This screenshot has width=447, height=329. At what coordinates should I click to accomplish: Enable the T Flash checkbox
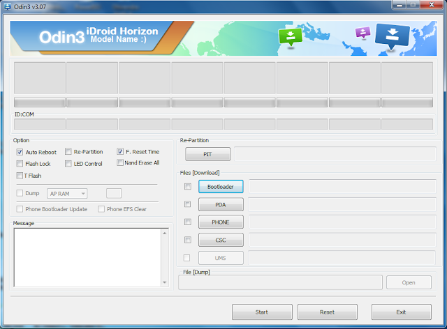[x=20, y=176]
